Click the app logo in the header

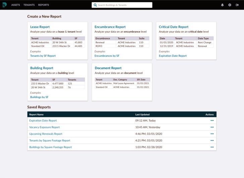[x=5, y=5]
